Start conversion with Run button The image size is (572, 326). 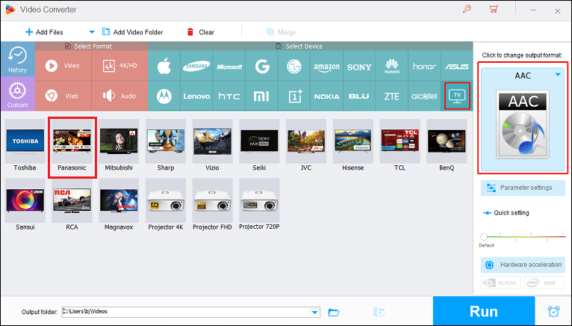[x=484, y=311]
